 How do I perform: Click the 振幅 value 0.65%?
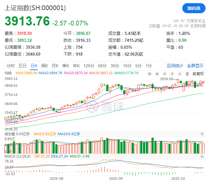click(126, 47)
